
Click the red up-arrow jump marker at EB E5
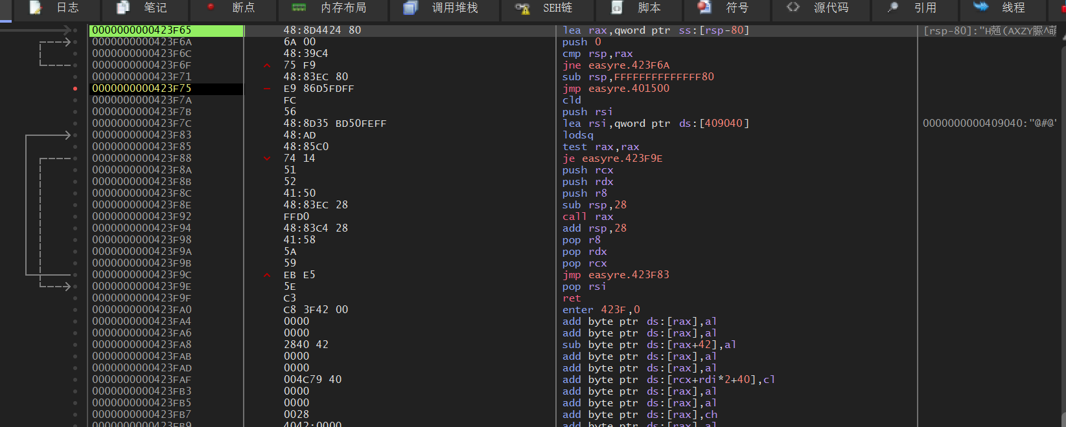[267, 275]
